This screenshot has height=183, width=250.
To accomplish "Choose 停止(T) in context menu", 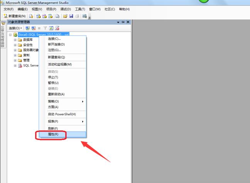I will 62,77.
